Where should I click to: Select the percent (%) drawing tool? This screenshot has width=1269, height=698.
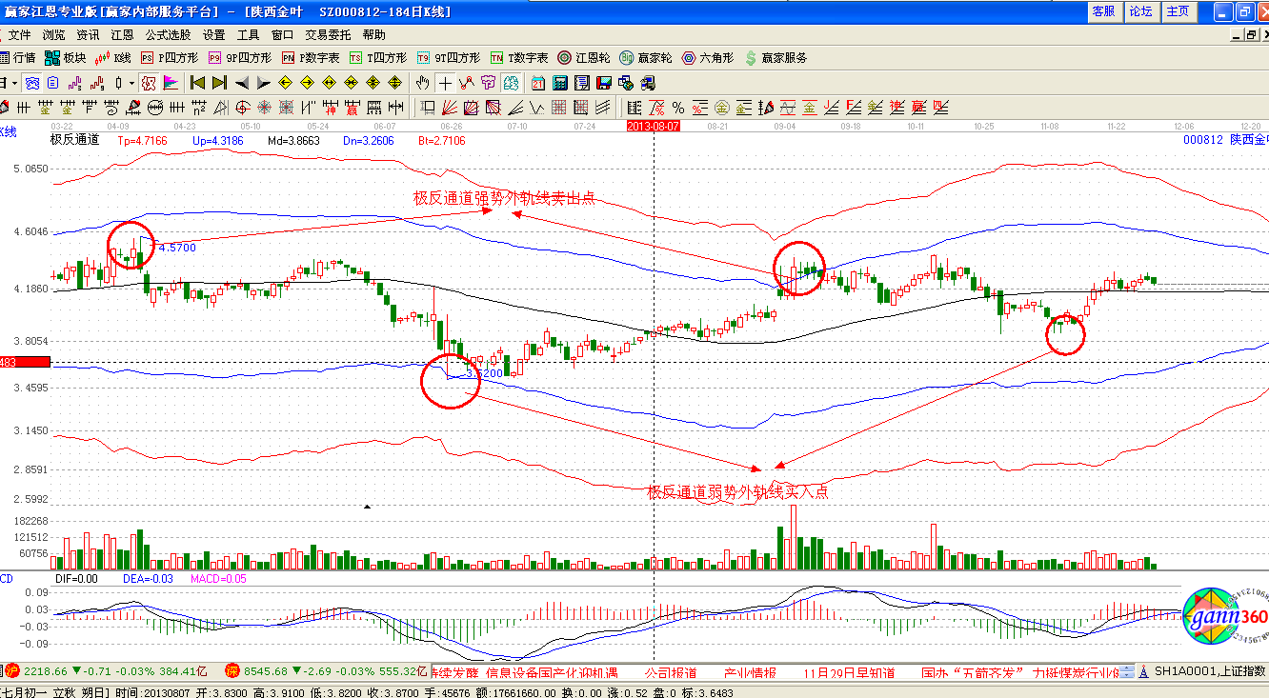678,107
